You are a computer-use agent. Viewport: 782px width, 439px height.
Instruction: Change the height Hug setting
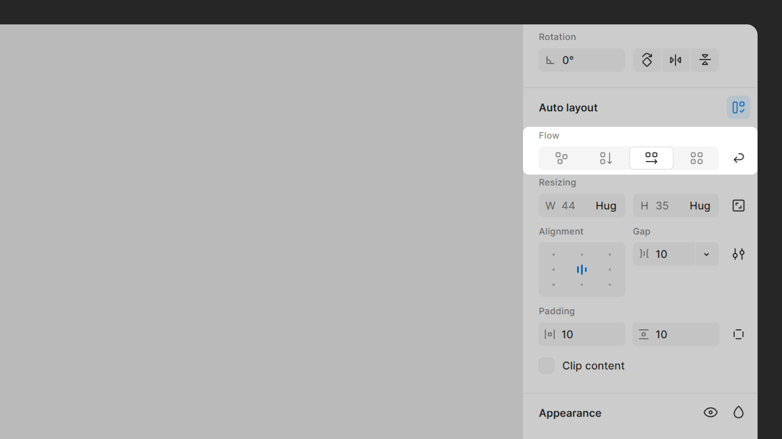[x=699, y=205]
